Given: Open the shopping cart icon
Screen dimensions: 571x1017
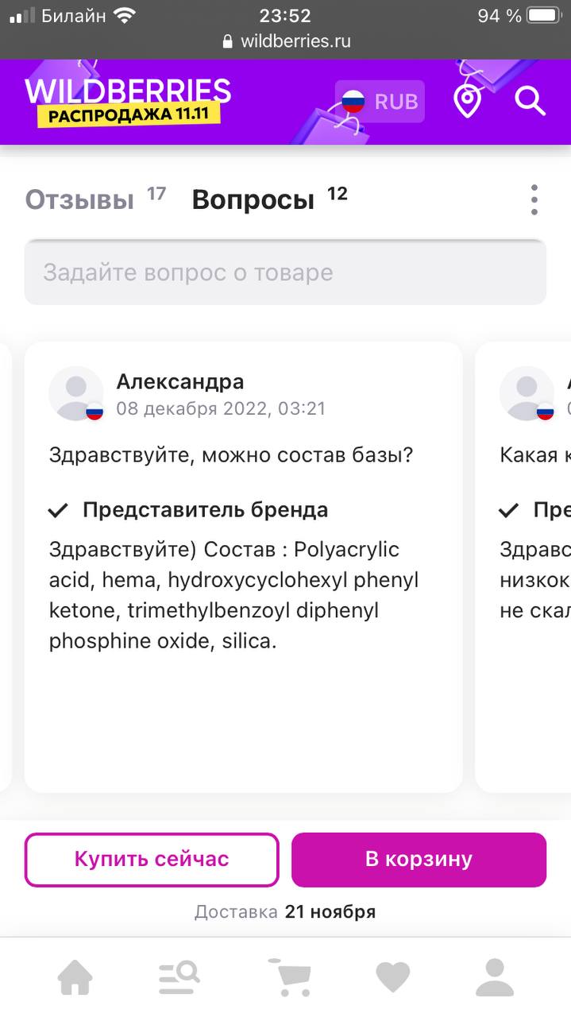Looking at the screenshot, I should pyautogui.click(x=288, y=977).
